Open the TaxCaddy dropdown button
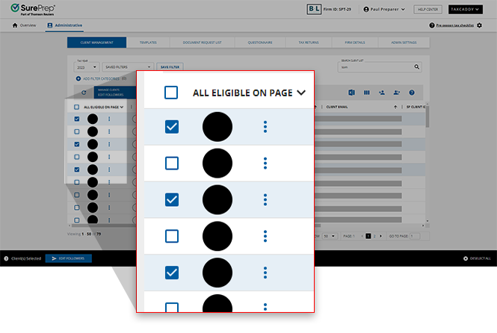This screenshot has height=333, width=497. pos(466,9)
